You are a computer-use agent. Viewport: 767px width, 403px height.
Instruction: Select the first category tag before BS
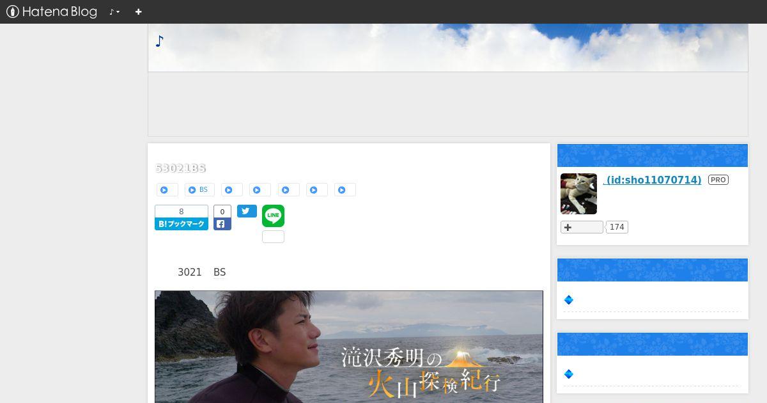[167, 190]
